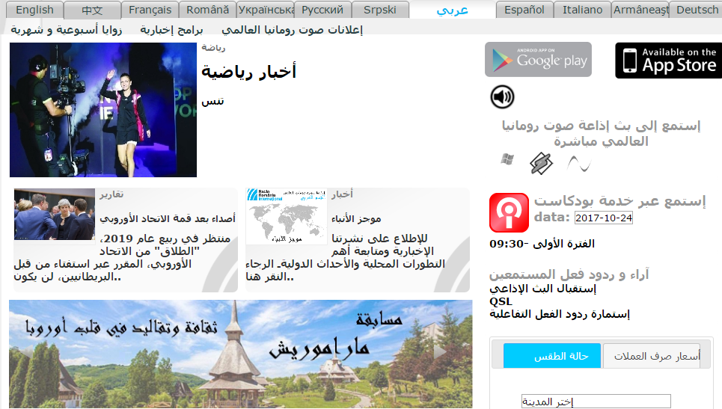The width and height of the screenshot is (722, 409).
Task: Click the QSL link
Action: [501, 301]
